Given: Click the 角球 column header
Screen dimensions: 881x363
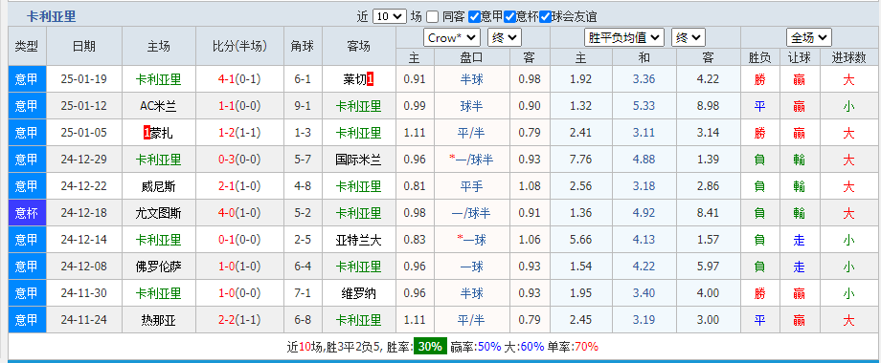Looking at the screenshot, I should 303,46.
